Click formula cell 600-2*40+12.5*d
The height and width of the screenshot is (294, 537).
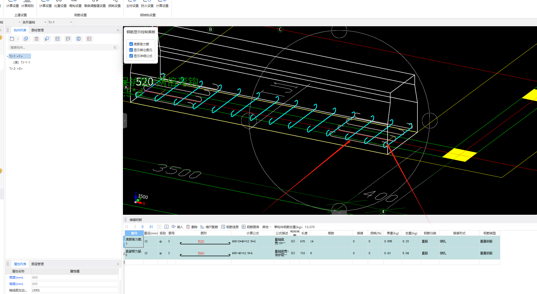pos(253,242)
